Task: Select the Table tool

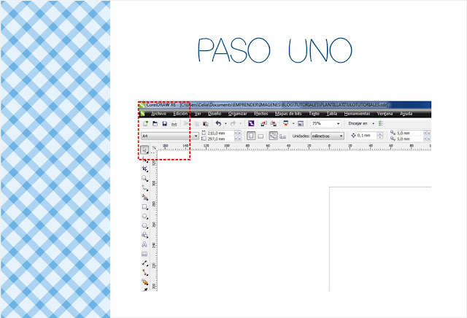Action: pos(144,254)
